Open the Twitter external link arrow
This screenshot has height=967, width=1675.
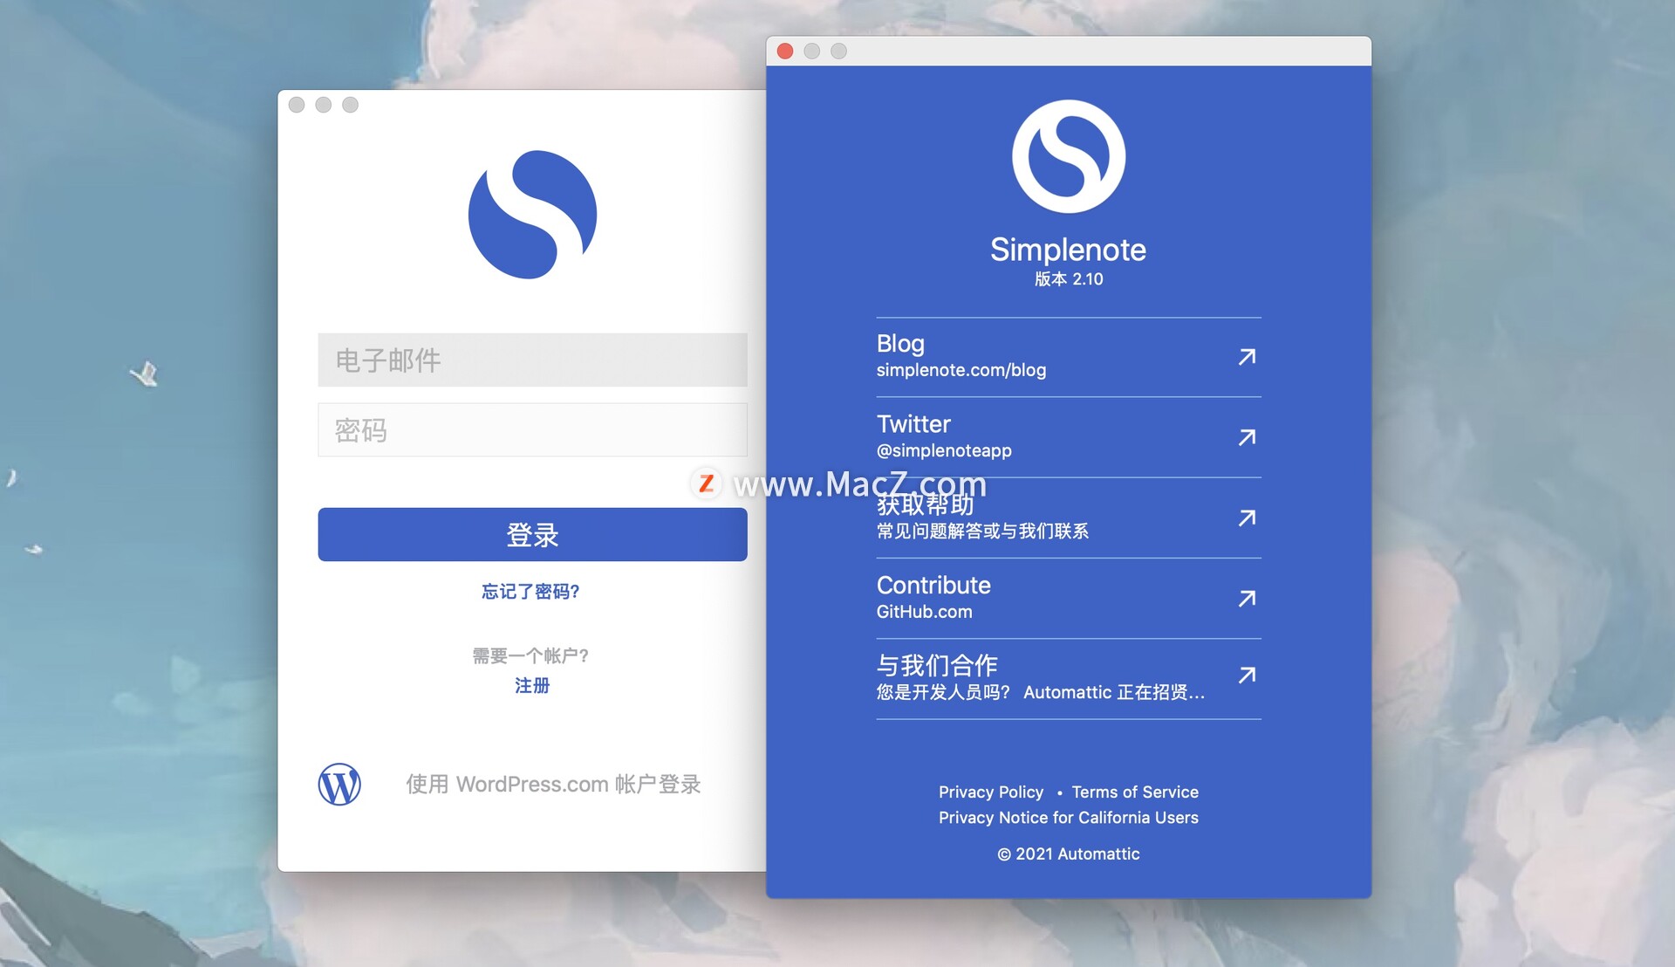tap(1247, 437)
